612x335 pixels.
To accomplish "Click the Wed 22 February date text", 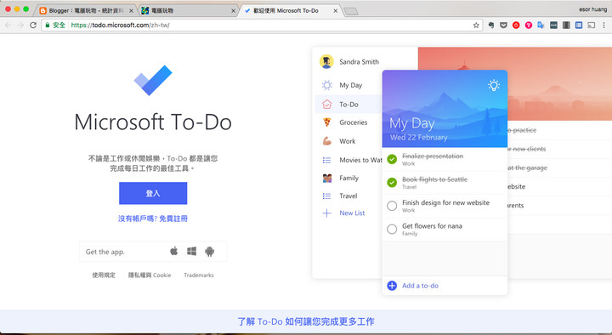I will tap(419, 138).
